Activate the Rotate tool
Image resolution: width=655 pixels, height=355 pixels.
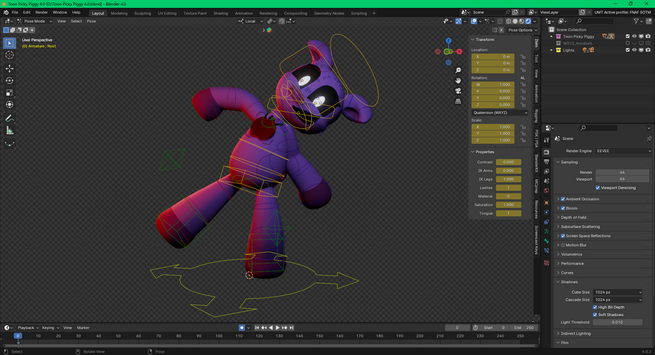point(10,80)
